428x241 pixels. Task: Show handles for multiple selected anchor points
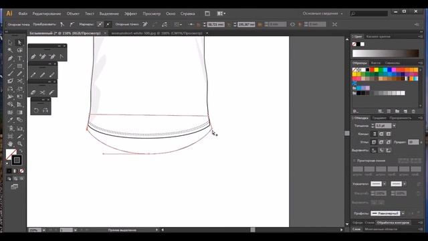[100, 24]
